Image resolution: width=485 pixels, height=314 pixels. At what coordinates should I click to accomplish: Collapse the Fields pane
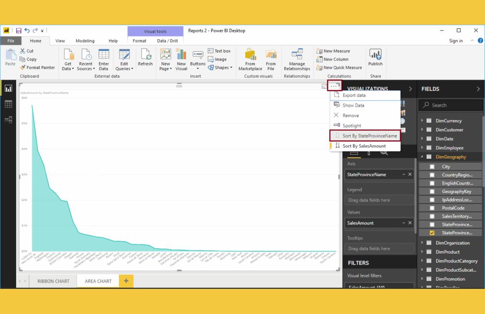(x=478, y=89)
